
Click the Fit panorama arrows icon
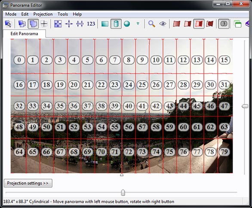58,24
